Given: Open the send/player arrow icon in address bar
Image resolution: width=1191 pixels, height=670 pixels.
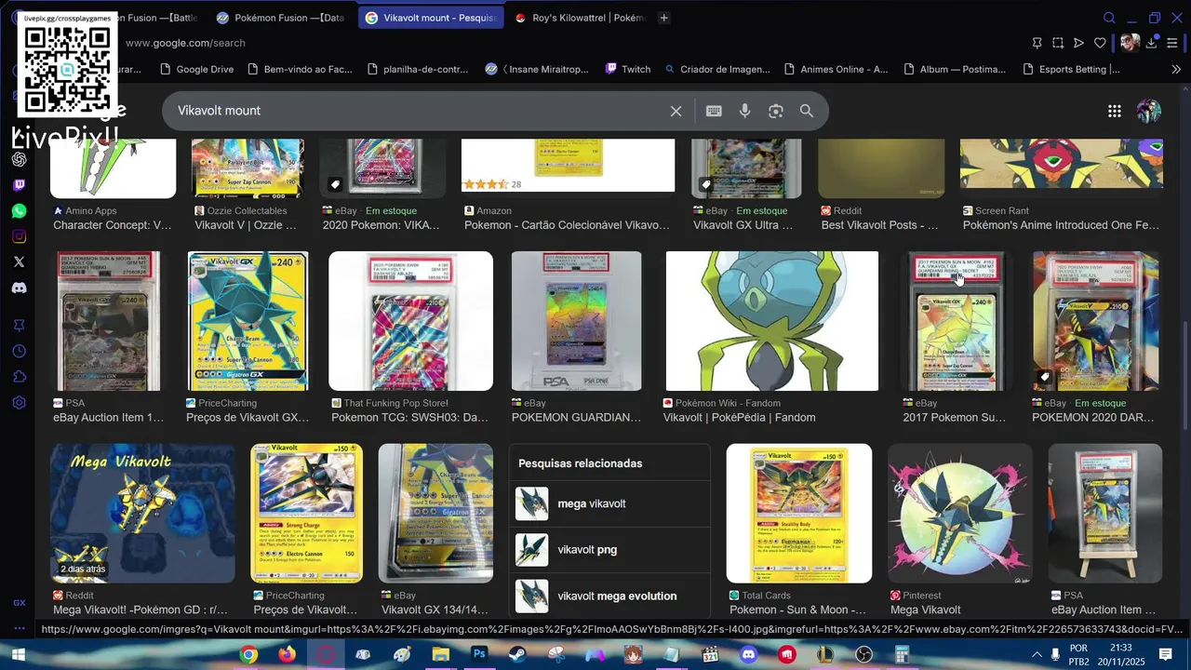Looking at the screenshot, I should click(x=1078, y=43).
